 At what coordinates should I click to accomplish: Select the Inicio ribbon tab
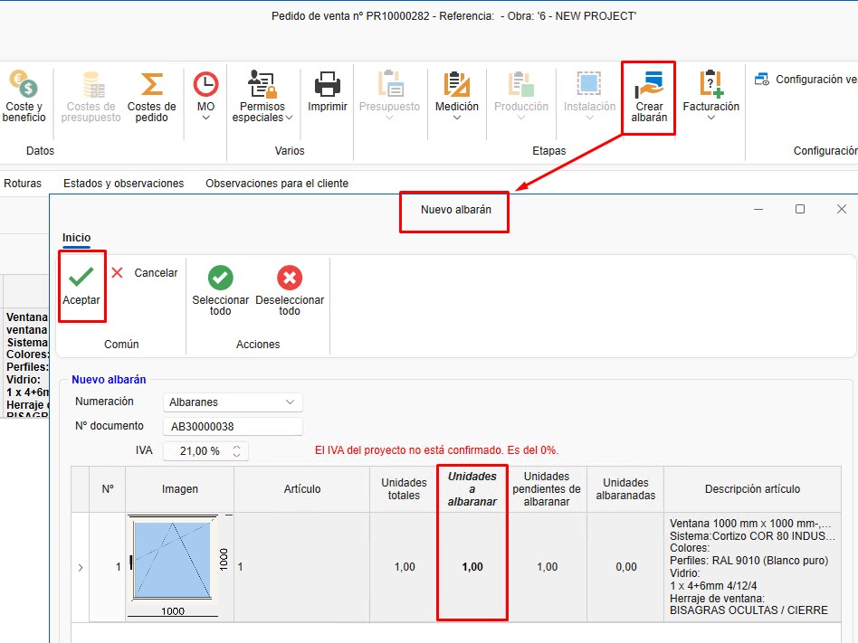(x=76, y=238)
